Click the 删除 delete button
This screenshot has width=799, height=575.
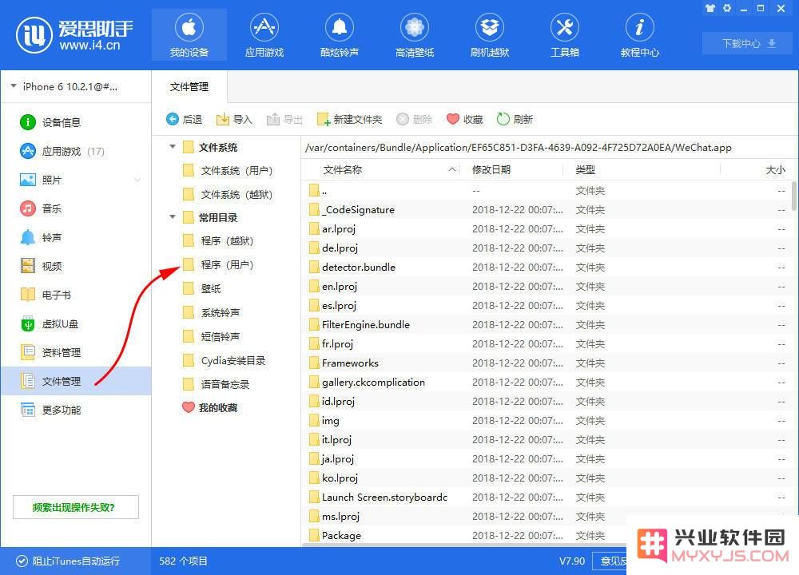pos(414,119)
